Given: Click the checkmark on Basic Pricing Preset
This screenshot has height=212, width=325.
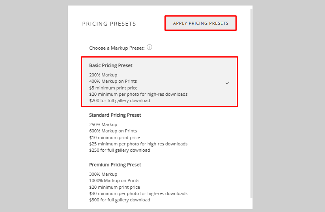Looking at the screenshot, I should (227, 83).
